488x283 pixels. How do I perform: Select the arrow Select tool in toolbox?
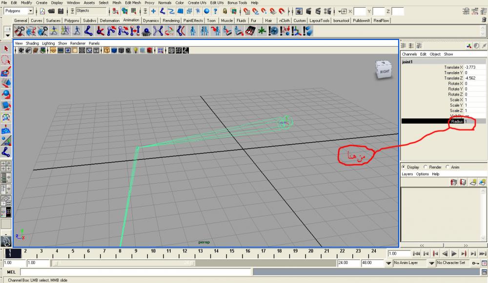click(x=6, y=49)
